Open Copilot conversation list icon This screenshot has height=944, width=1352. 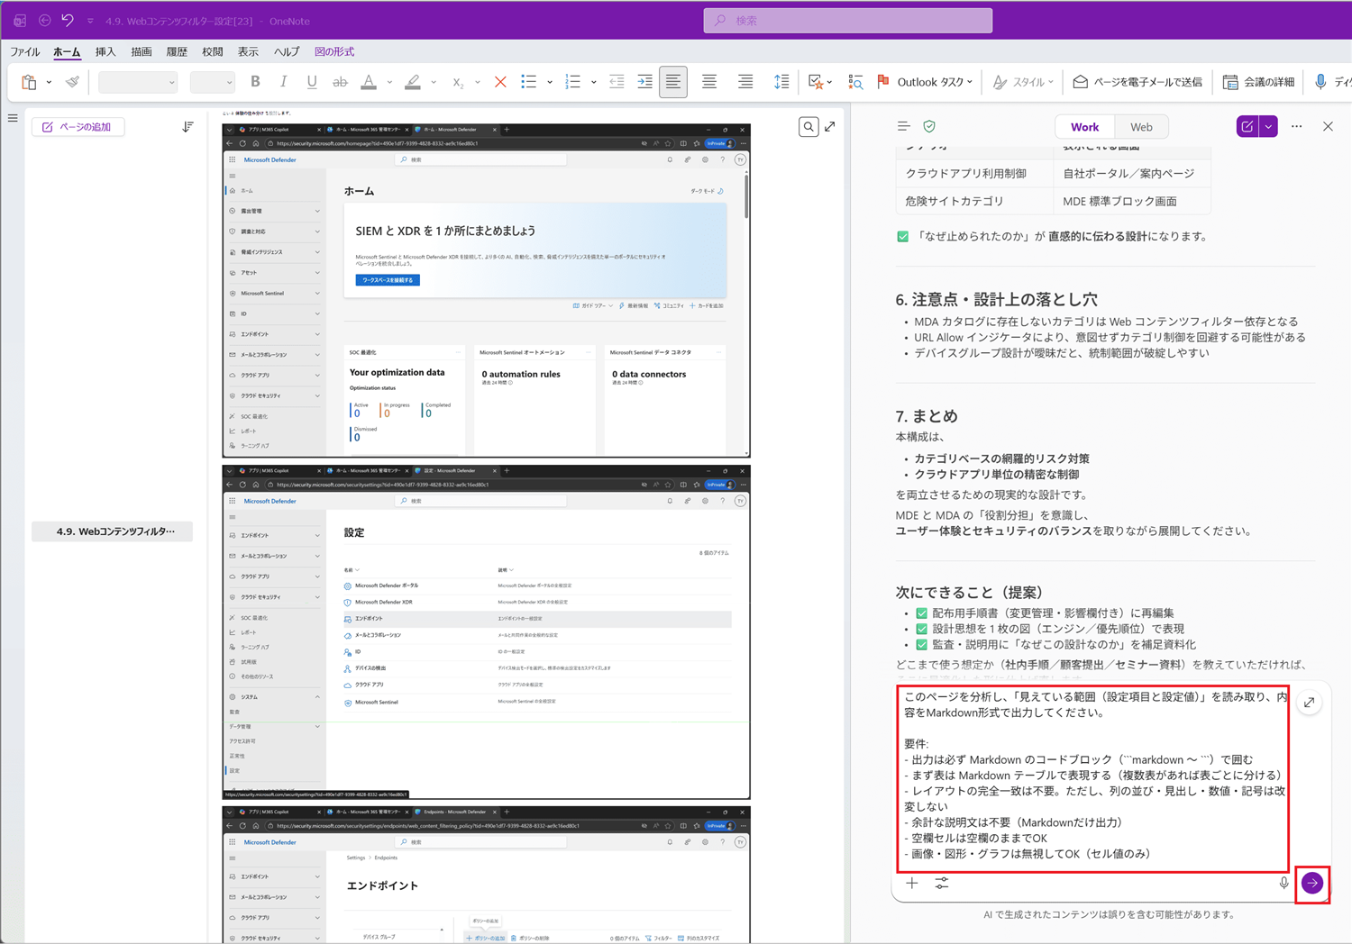[x=903, y=127]
